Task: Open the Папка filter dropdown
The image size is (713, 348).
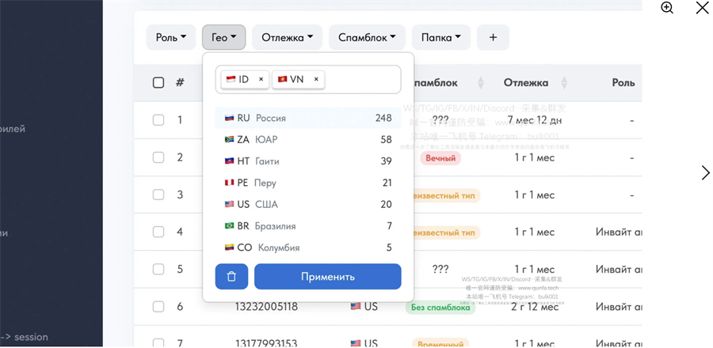Action: click(441, 37)
